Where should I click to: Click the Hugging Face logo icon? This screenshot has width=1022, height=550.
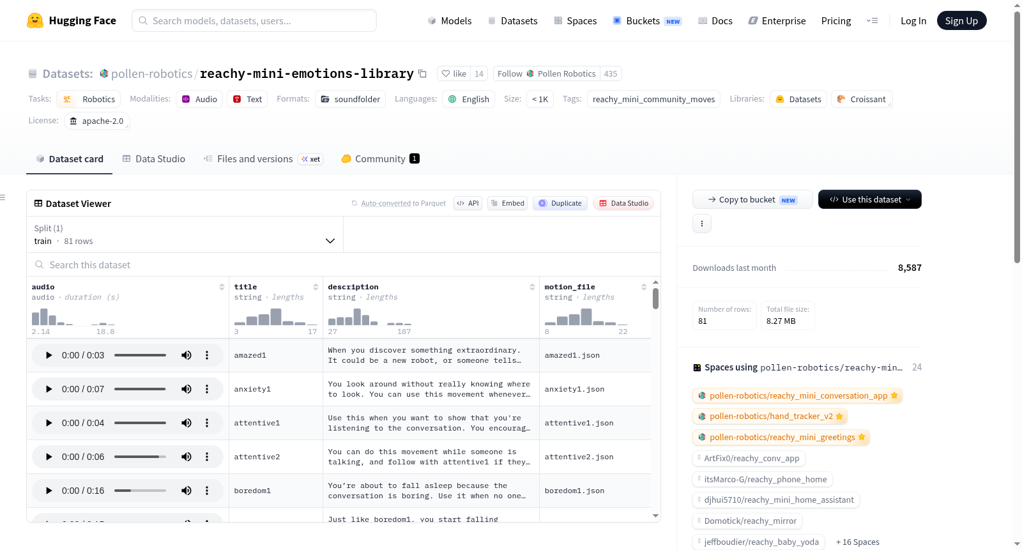tap(35, 20)
